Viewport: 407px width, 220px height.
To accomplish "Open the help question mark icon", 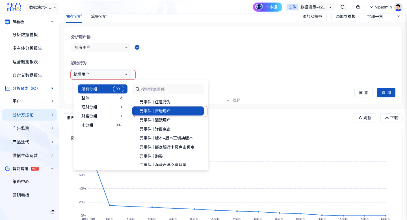I will pyautogui.click(x=358, y=7).
